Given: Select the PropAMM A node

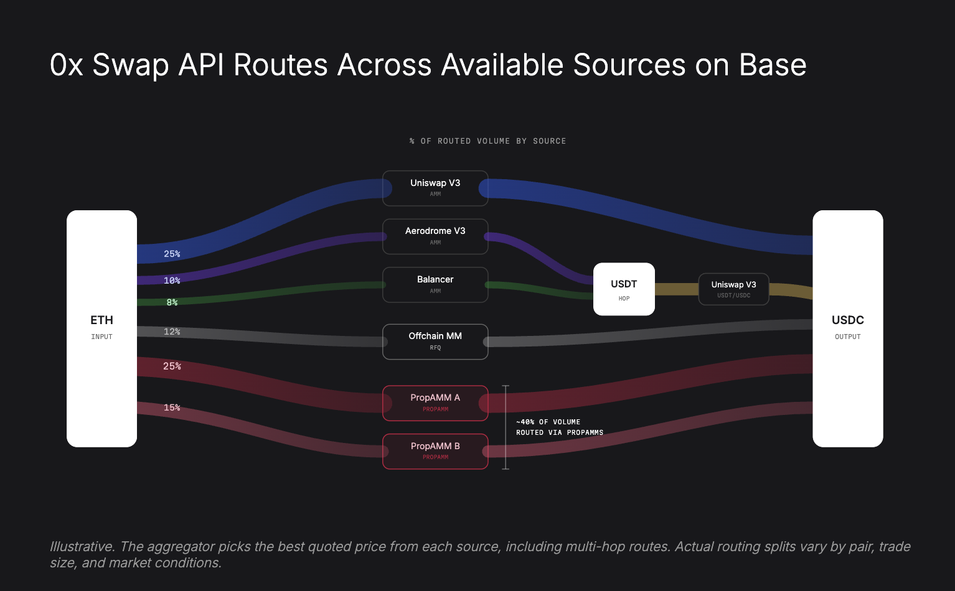Looking at the screenshot, I should (435, 403).
